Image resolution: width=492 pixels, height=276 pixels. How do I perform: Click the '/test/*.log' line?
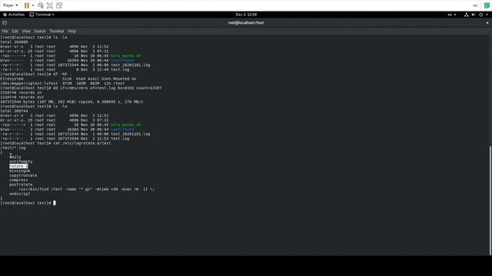13,148
